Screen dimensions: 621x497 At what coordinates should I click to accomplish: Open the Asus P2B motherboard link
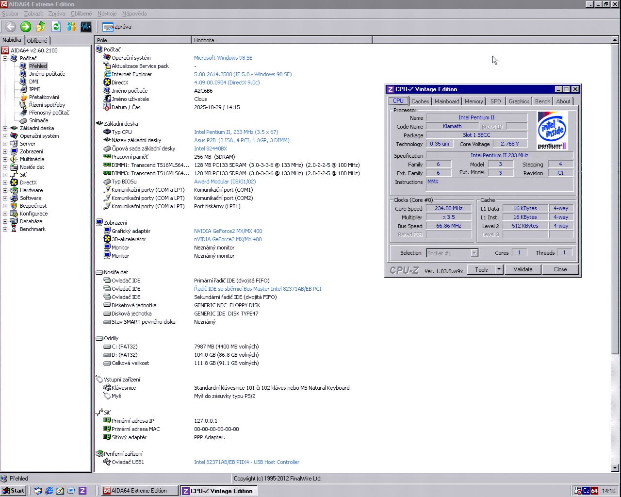tap(242, 140)
